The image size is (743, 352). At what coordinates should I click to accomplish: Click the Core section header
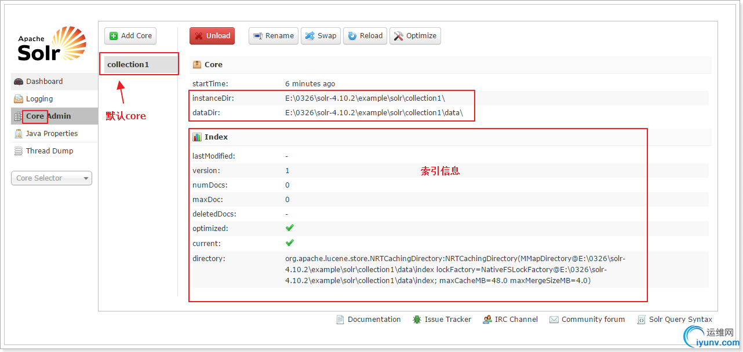coord(450,65)
